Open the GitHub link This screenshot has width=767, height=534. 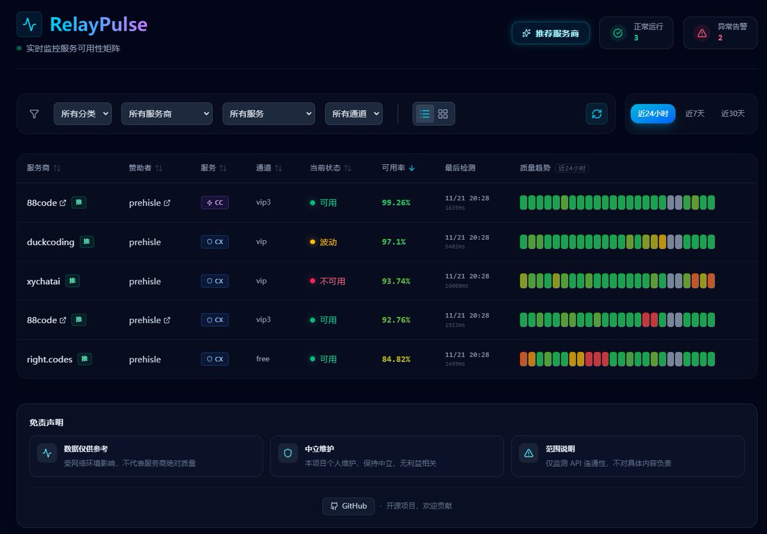[348, 505]
